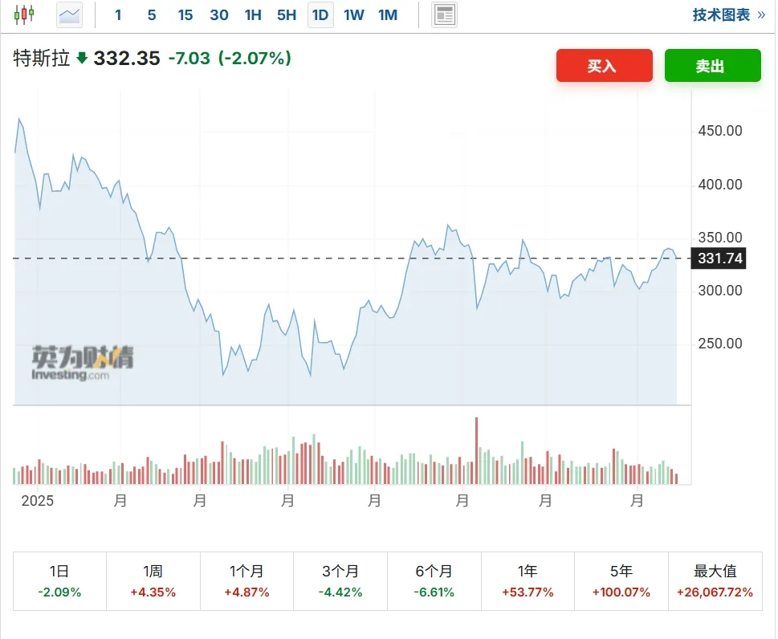Select the 1年 performance range tab
778x639 pixels.
click(x=527, y=581)
